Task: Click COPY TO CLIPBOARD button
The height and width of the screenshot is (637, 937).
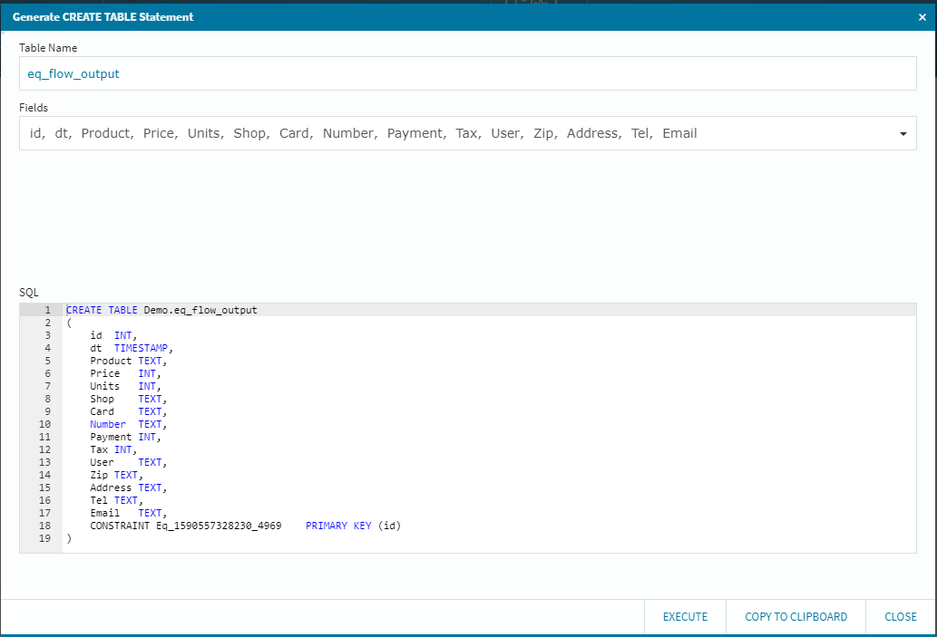Action: tap(796, 617)
